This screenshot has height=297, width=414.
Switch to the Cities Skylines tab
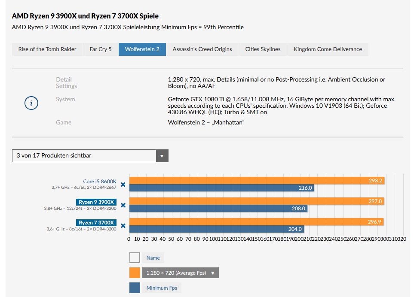pos(263,49)
